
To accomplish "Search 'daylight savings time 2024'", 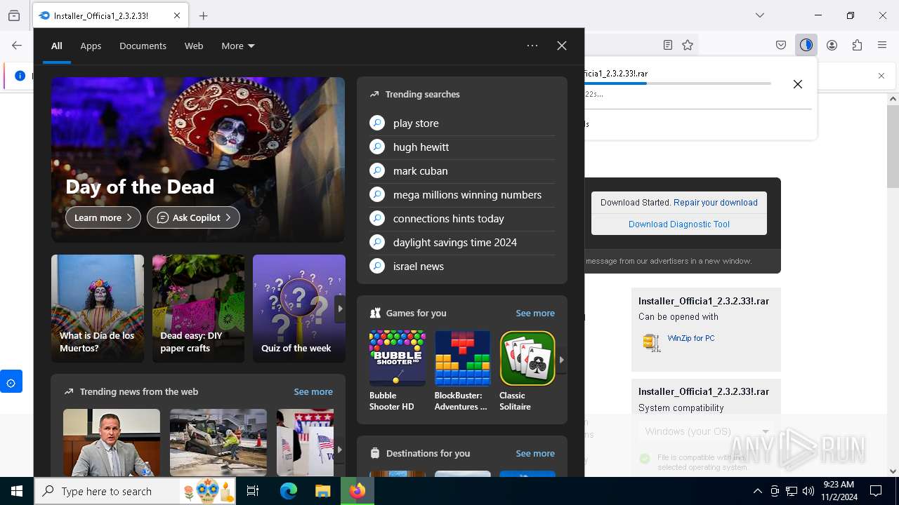I will (x=462, y=242).
